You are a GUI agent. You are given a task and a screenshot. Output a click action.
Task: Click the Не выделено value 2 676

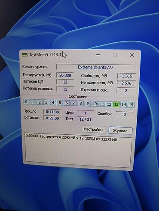pyautogui.click(x=126, y=83)
